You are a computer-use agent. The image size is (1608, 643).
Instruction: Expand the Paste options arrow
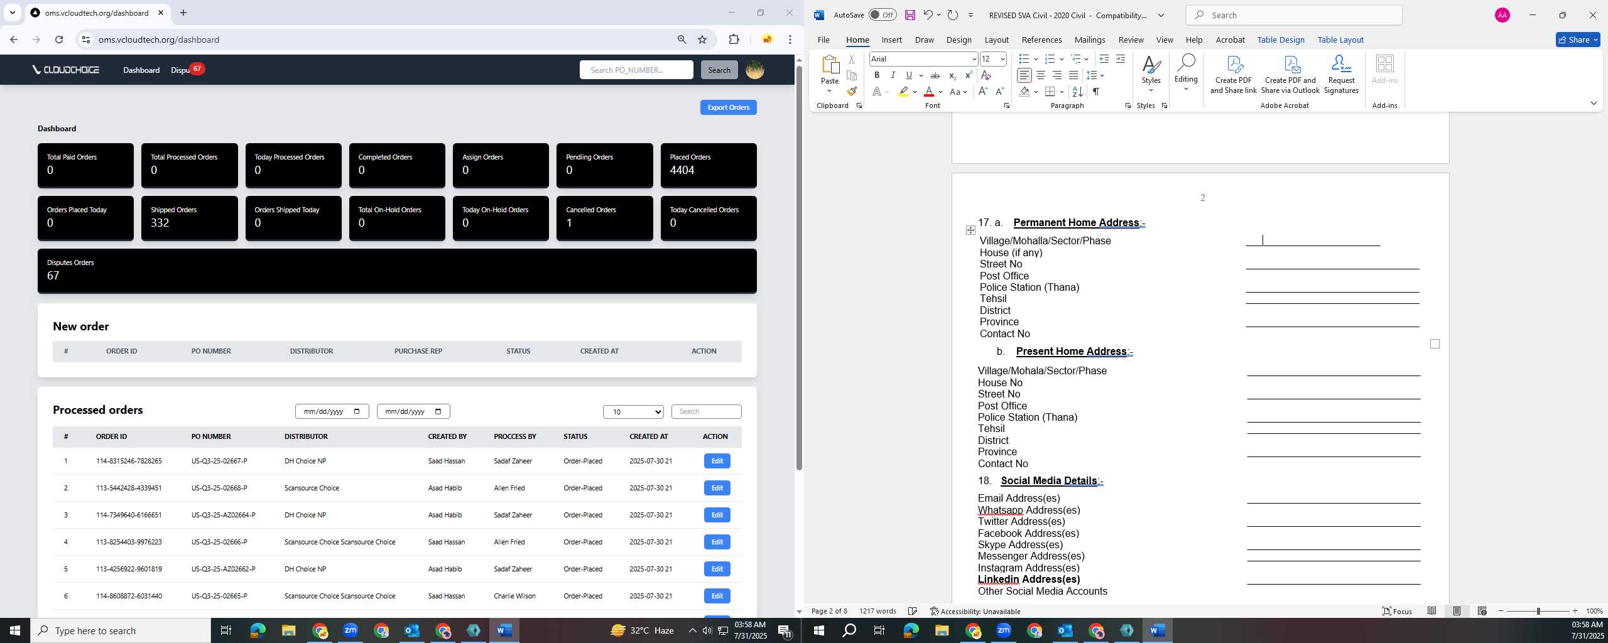[830, 91]
